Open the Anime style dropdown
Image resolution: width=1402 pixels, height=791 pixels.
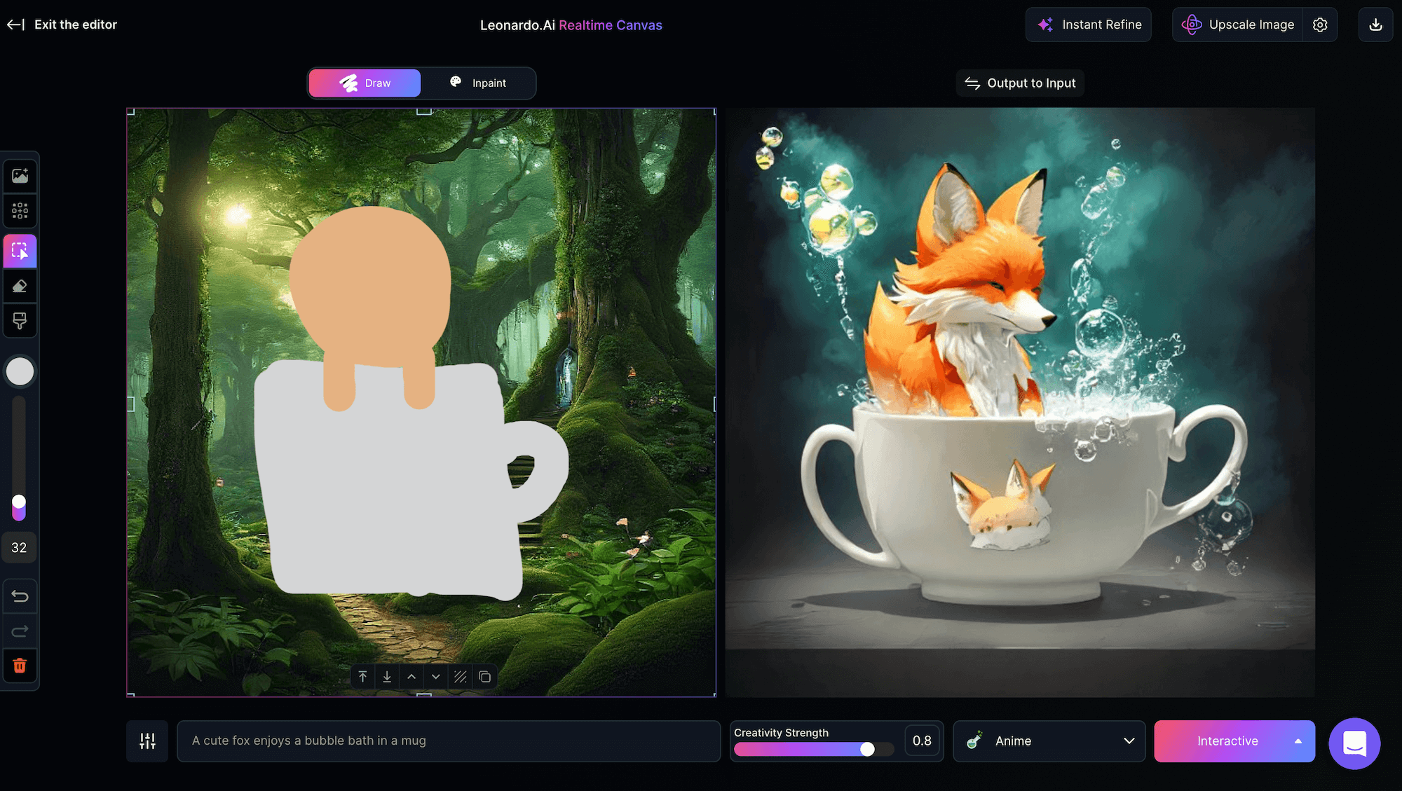pyautogui.click(x=1049, y=741)
